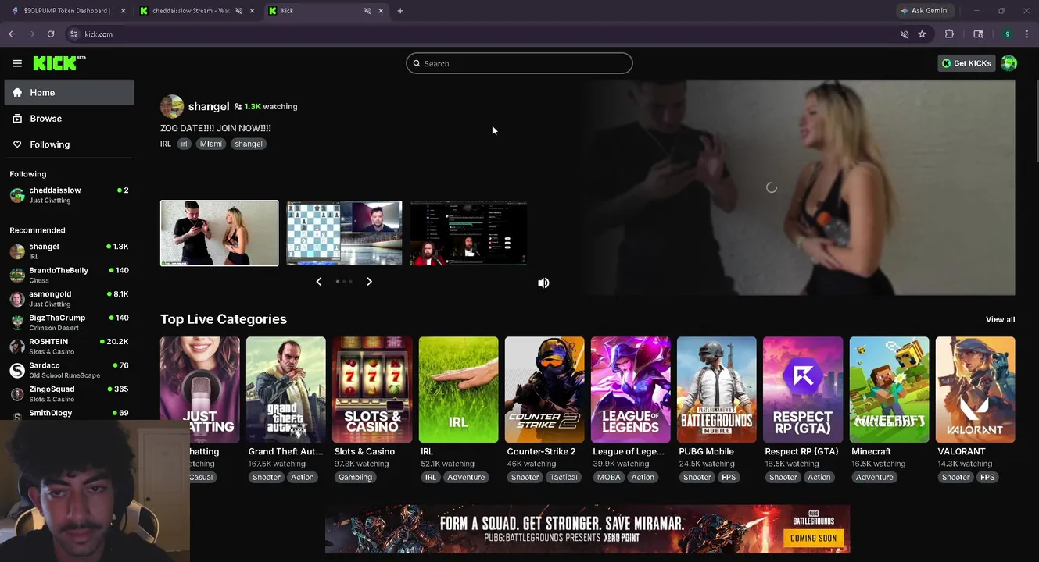Click View all for live categories
The image size is (1039, 562).
[x=1000, y=319]
